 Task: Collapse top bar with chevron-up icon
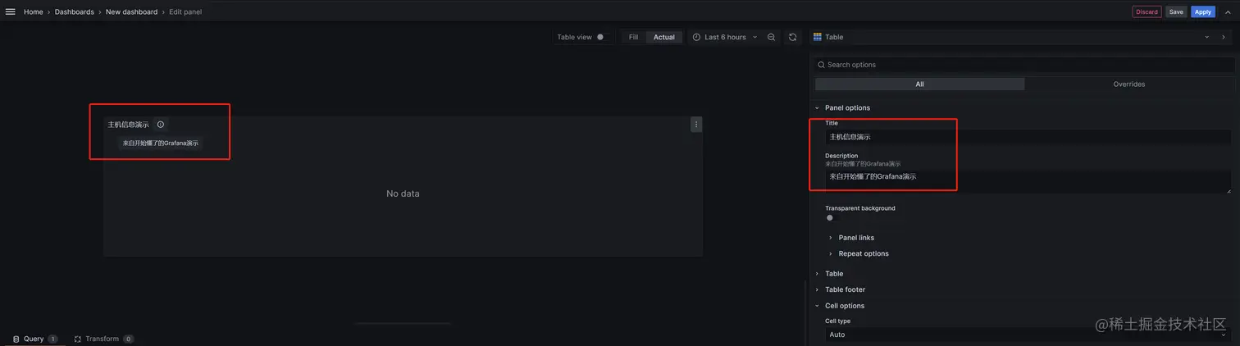click(x=1228, y=12)
